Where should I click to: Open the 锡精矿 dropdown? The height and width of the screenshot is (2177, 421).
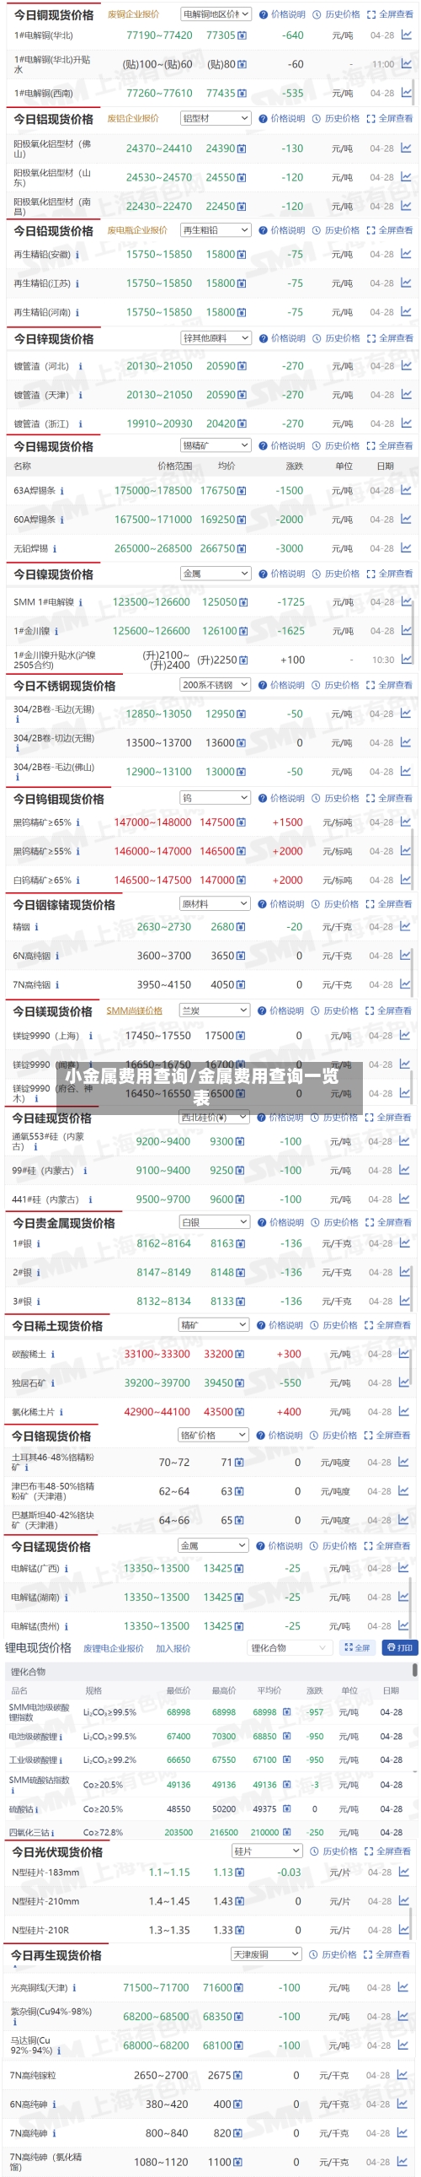216,445
